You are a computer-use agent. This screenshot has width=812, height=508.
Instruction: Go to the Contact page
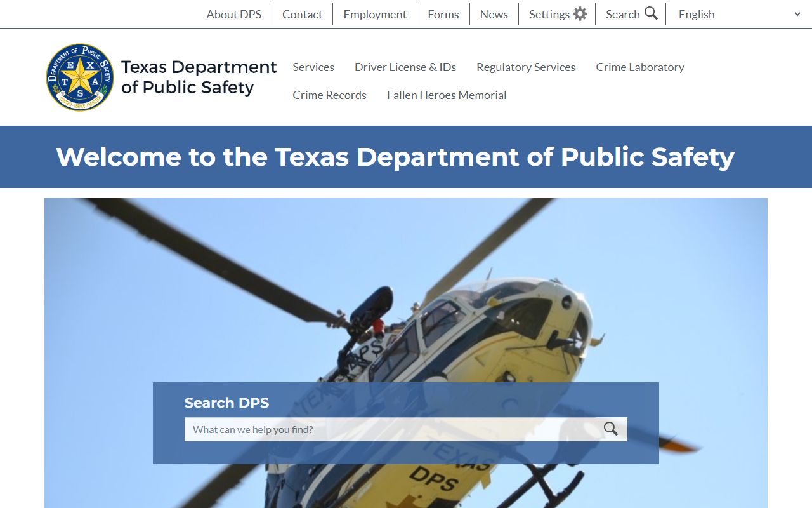303,14
